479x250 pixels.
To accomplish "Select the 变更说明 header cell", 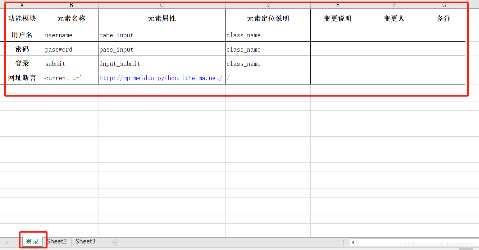I will click(338, 18).
